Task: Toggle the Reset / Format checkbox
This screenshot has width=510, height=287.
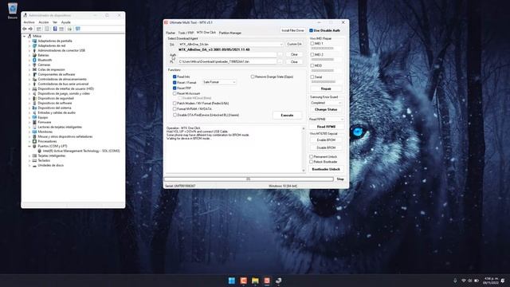Action: (x=175, y=83)
